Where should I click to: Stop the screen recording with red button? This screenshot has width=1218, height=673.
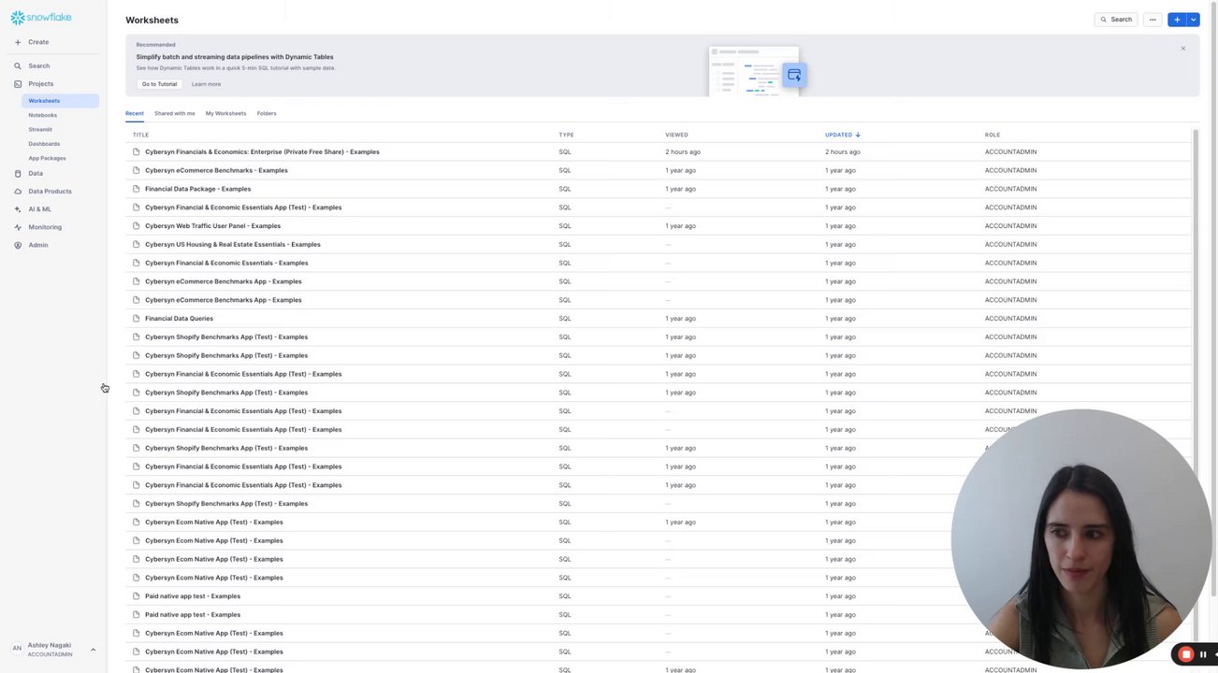point(1185,655)
